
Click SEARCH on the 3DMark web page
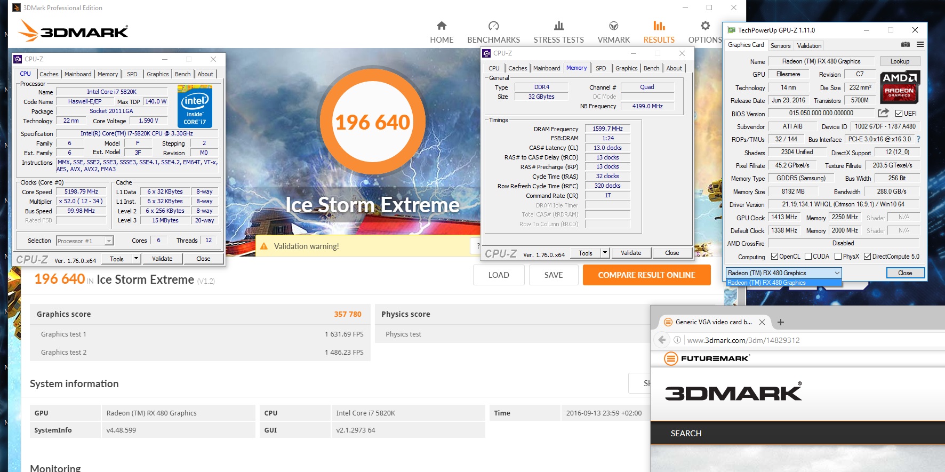coord(686,433)
